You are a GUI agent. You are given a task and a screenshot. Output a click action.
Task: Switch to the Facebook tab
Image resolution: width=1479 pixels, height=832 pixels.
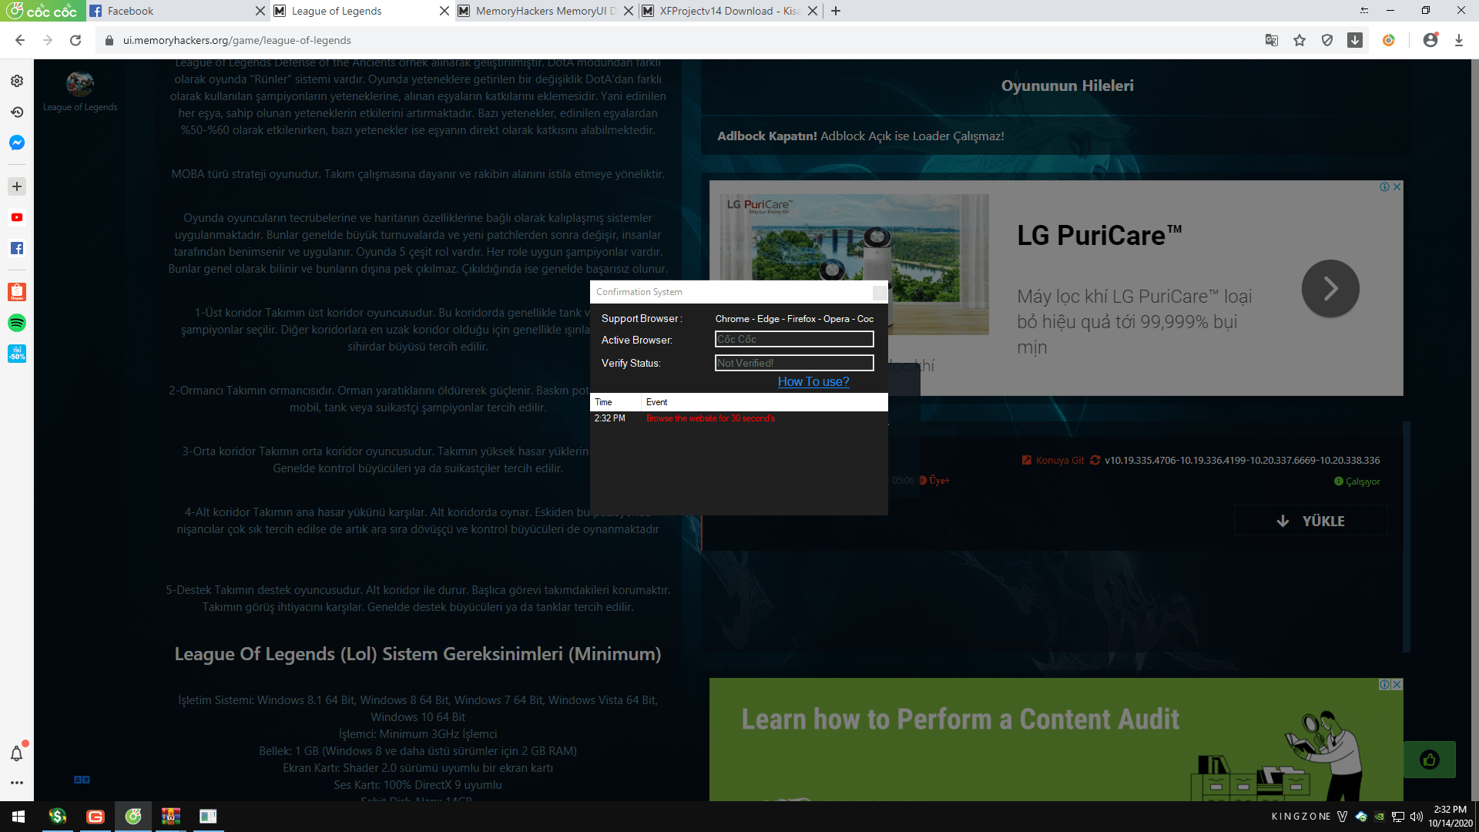(x=176, y=11)
